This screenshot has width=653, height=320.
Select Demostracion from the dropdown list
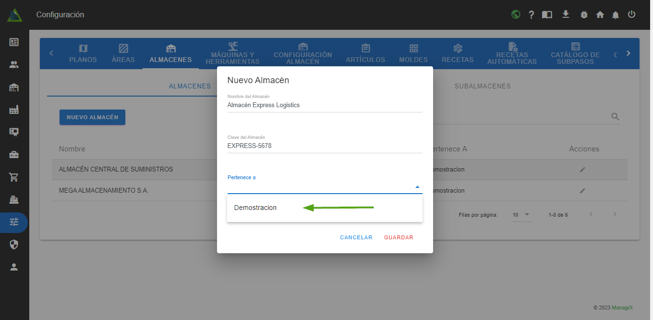point(255,208)
